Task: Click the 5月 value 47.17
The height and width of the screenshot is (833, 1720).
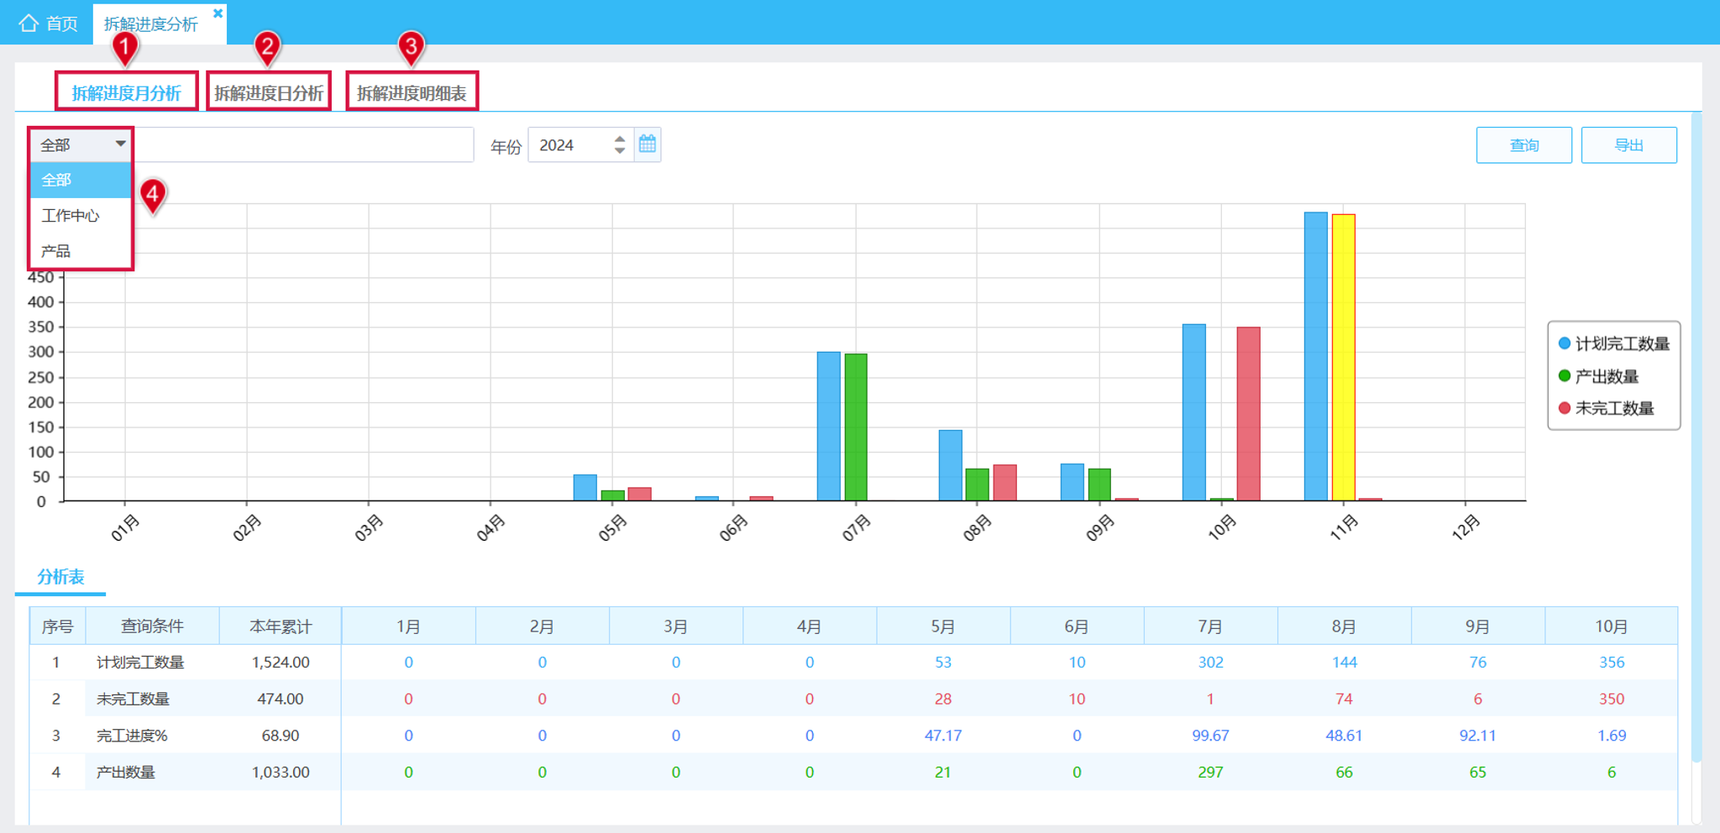Action: click(x=943, y=736)
